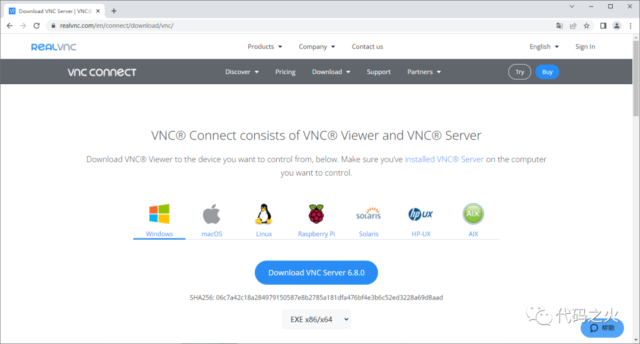Open the help chat button
640x344 pixels.
[602, 327]
